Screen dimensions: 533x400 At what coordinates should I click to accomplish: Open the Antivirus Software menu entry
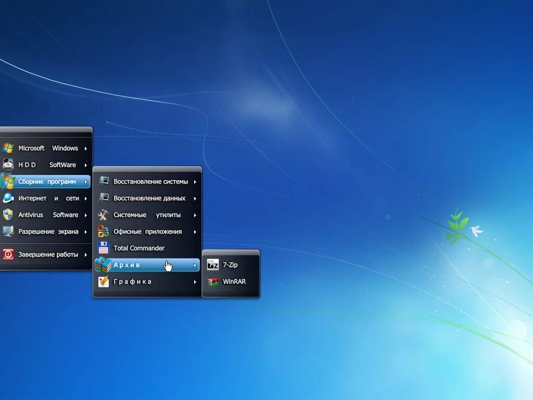point(46,215)
